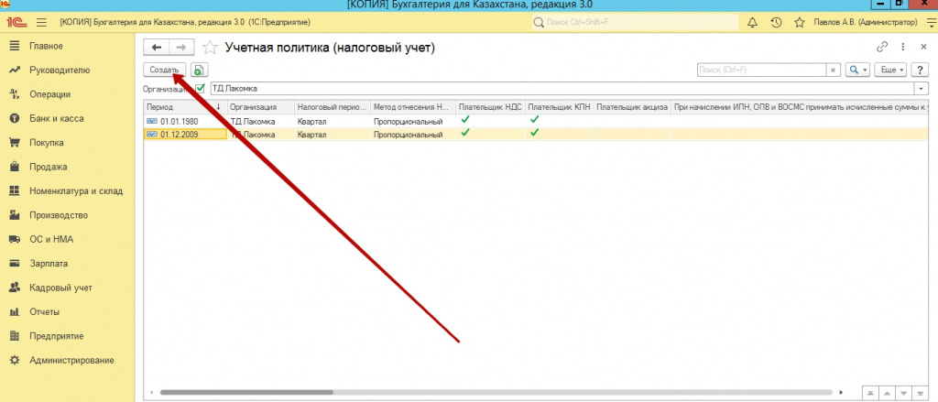Viewport: 938px width, 402px height.
Task: Jump to the last list row button
Action: [920, 393]
